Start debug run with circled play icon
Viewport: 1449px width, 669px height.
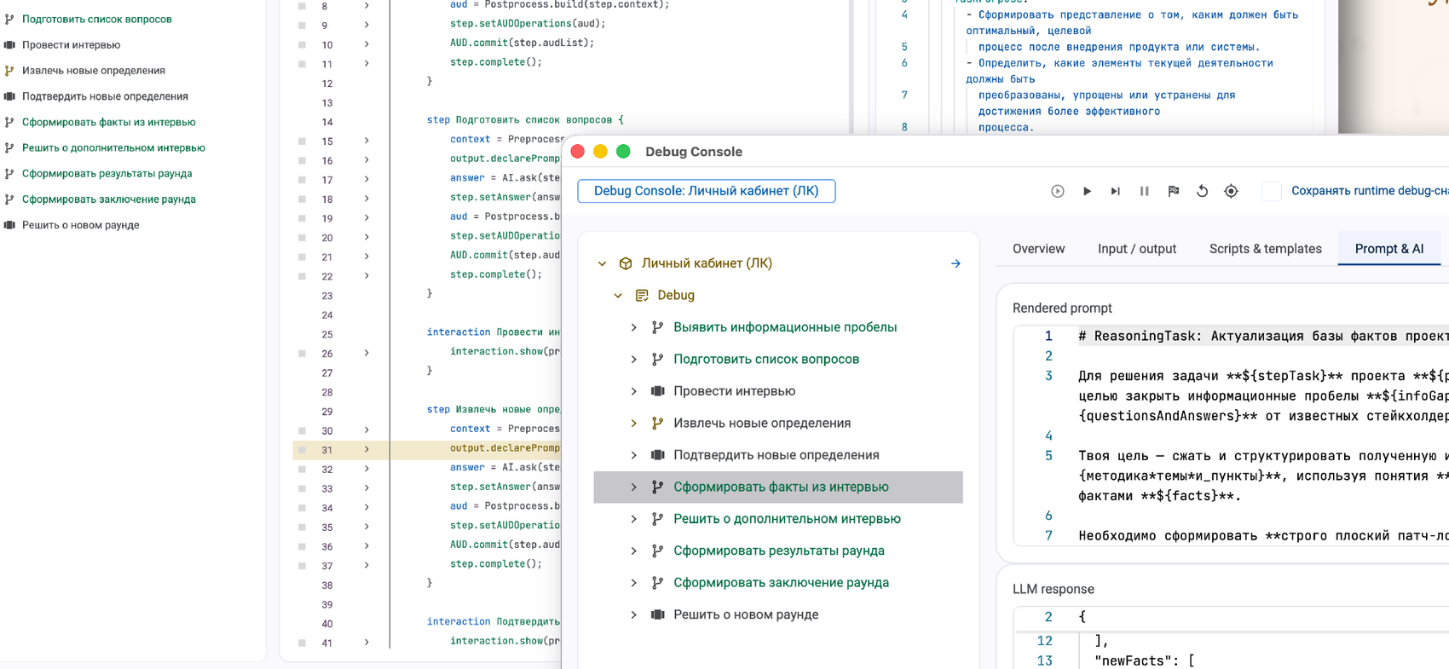pyautogui.click(x=1057, y=191)
